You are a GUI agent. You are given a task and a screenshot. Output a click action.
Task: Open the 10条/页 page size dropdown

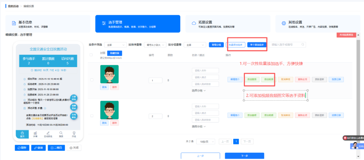pyautogui.click(x=205, y=142)
